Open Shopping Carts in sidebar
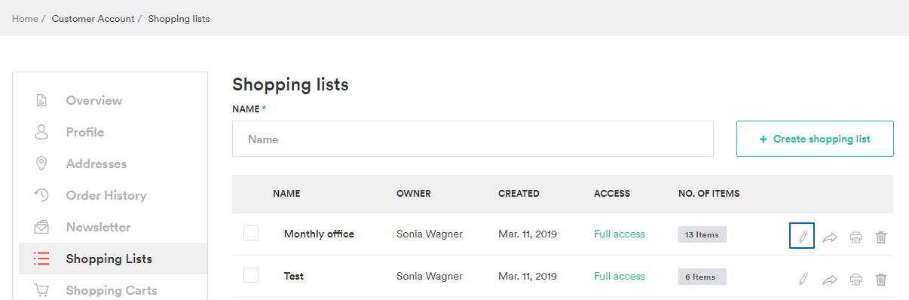Screen dimensions: 909x300 (113, 290)
